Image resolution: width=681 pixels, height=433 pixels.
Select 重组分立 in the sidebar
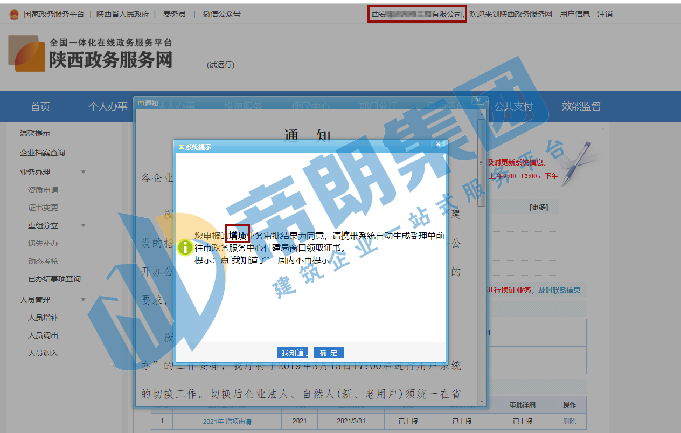coord(43,225)
